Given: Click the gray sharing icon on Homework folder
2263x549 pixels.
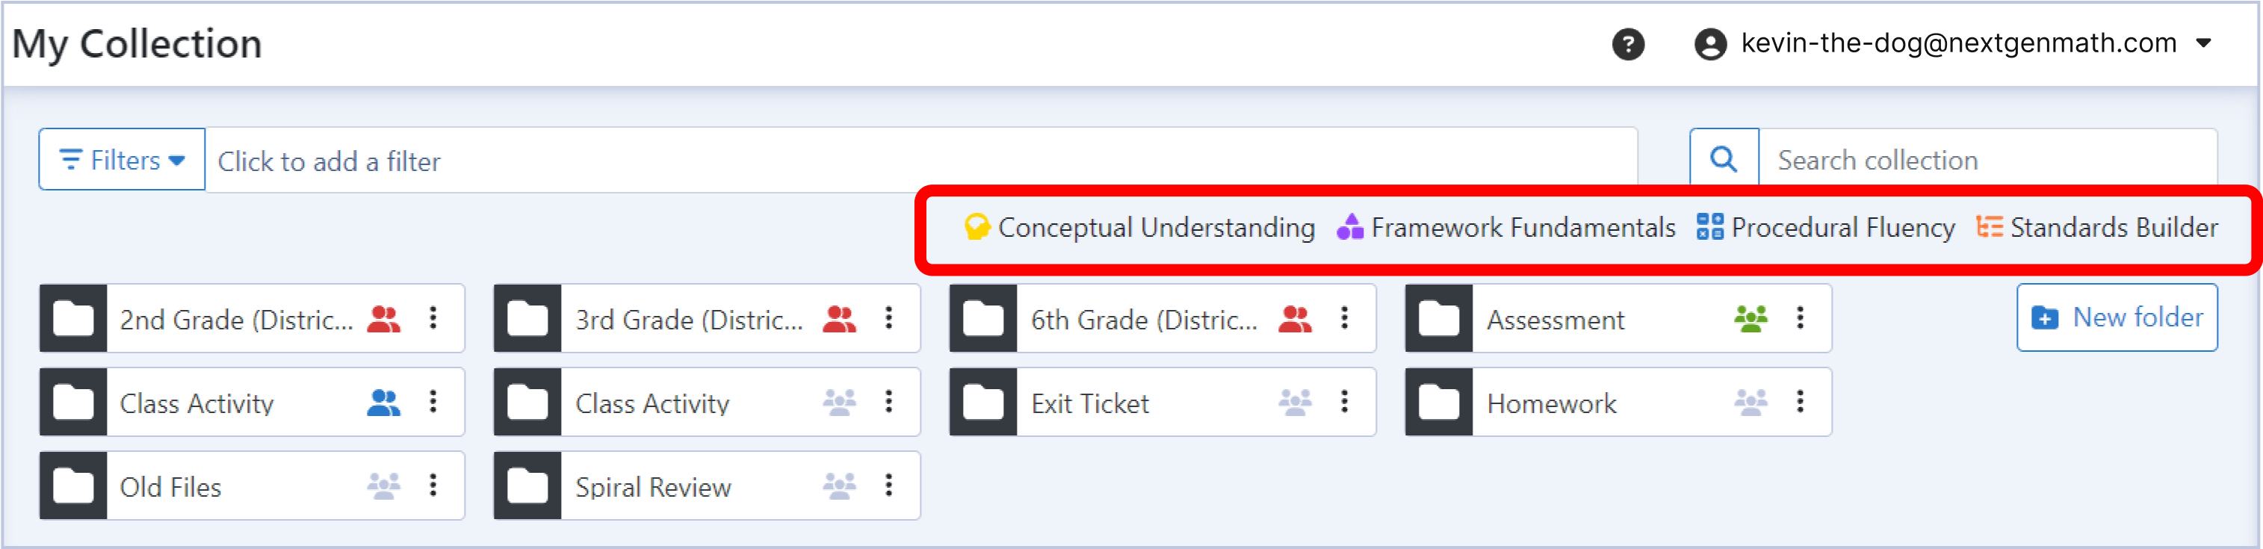Looking at the screenshot, I should coord(1750,403).
